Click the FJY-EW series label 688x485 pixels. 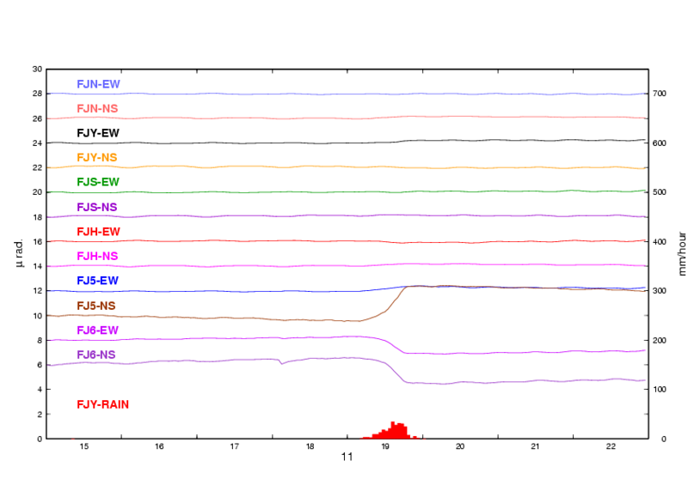pyautogui.click(x=98, y=133)
